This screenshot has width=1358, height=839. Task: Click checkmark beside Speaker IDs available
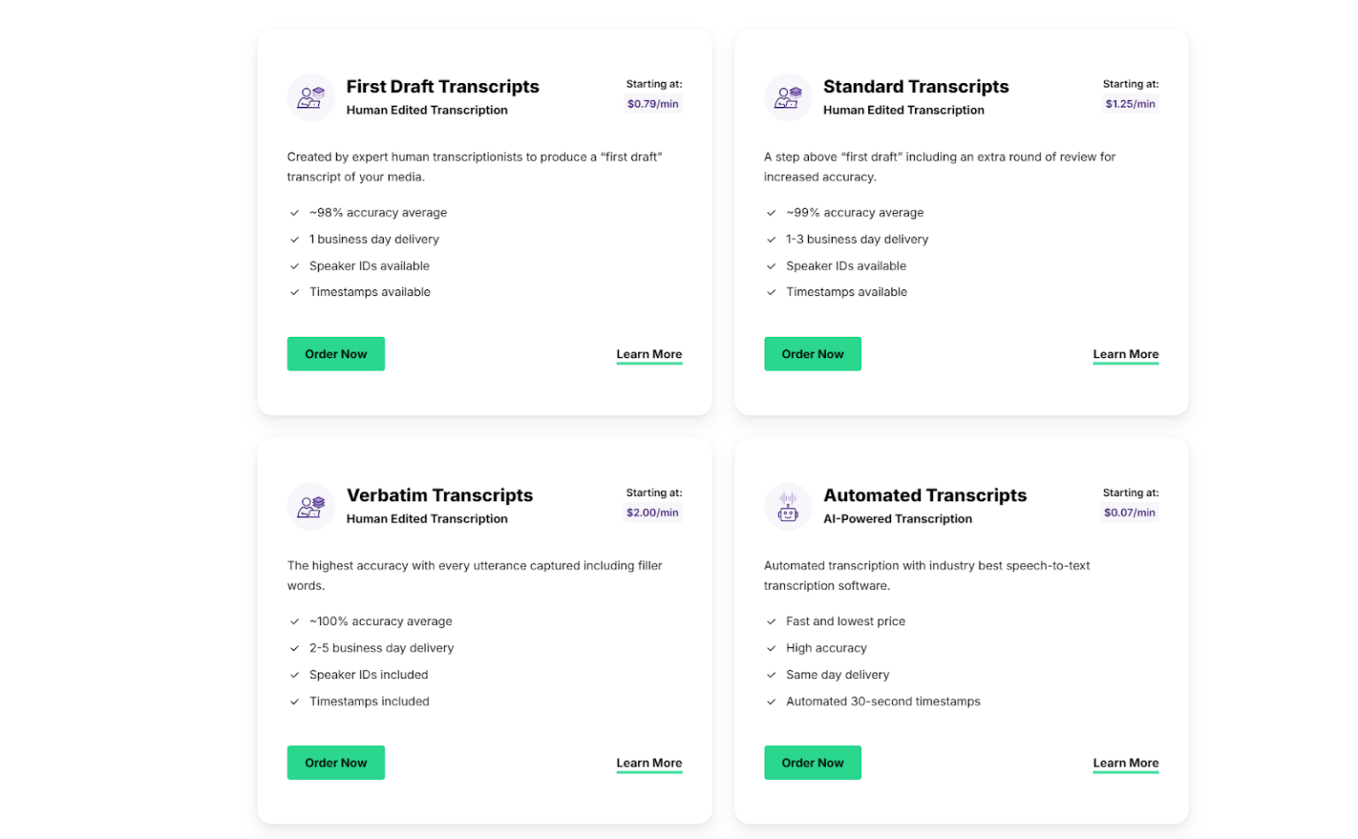[x=294, y=266]
